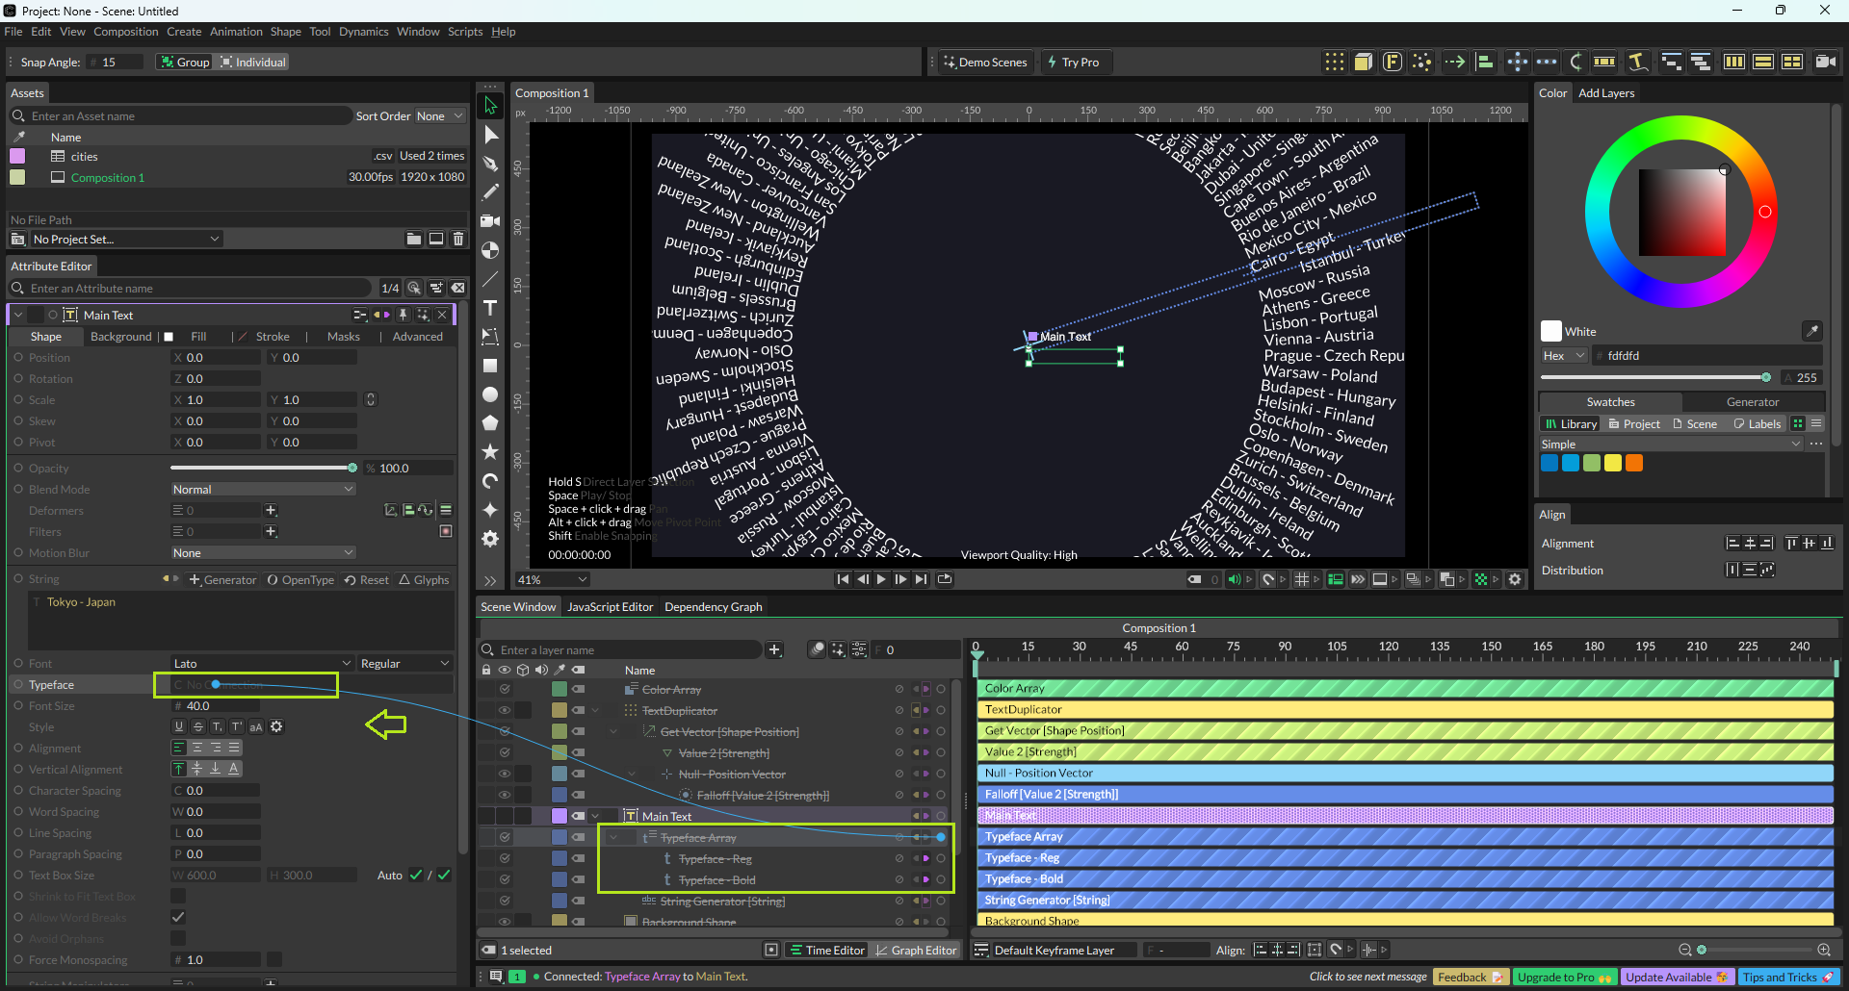Select the Star shape tool
Screen dimensions: 1849x991
pyautogui.click(x=490, y=451)
